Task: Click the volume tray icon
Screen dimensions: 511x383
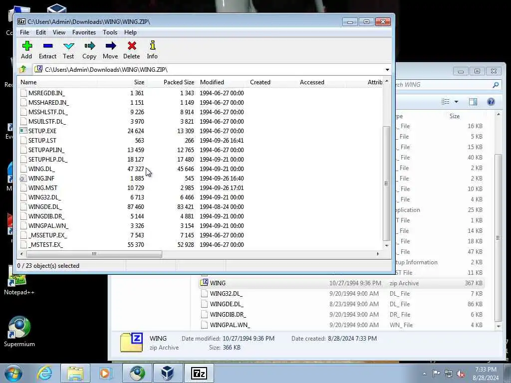Action: point(461,374)
